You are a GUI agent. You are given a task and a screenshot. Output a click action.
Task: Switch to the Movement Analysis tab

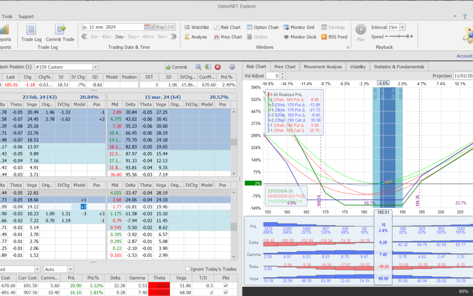[x=323, y=67]
